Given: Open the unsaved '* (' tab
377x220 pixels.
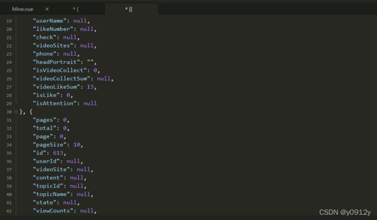Looking at the screenshot, I should pos(76,9).
